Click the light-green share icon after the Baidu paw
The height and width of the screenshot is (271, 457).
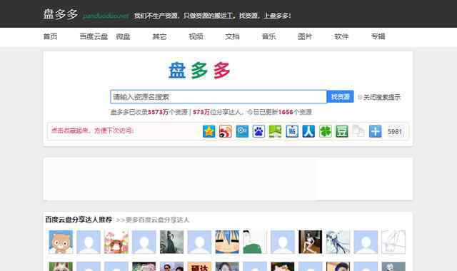276,131
